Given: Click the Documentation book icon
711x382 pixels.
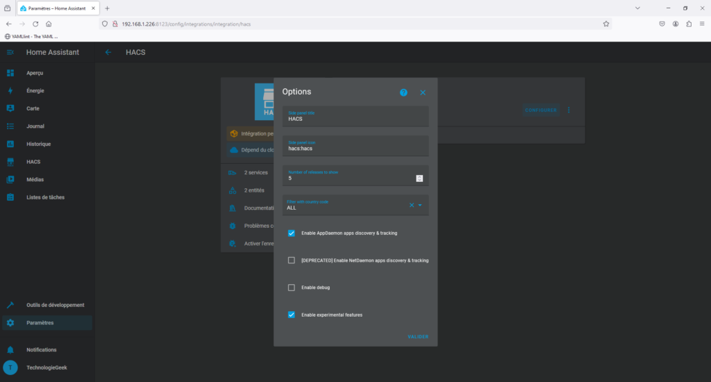Looking at the screenshot, I should (x=232, y=208).
